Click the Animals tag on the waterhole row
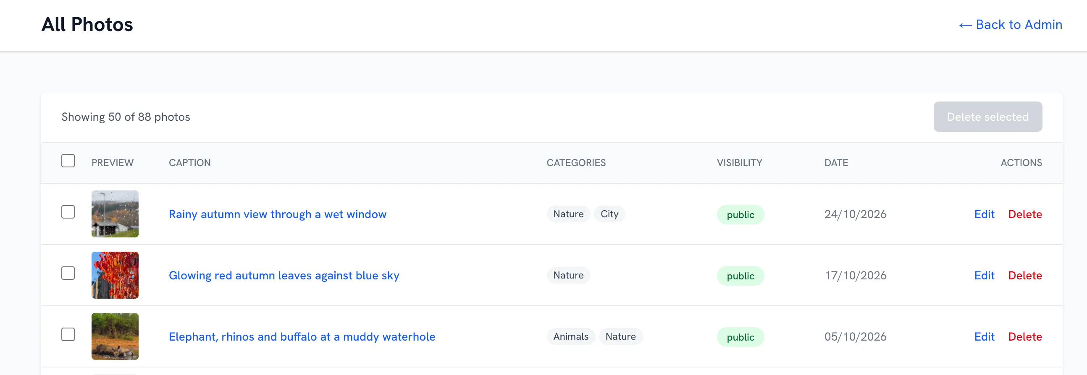The width and height of the screenshot is (1087, 375). pyautogui.click(x=570, y=336)
